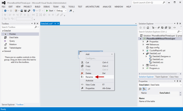This screenshot has width=183, height=111.
Task: Switch to the Team Explorer tab
Action: [x=162, y=77]
